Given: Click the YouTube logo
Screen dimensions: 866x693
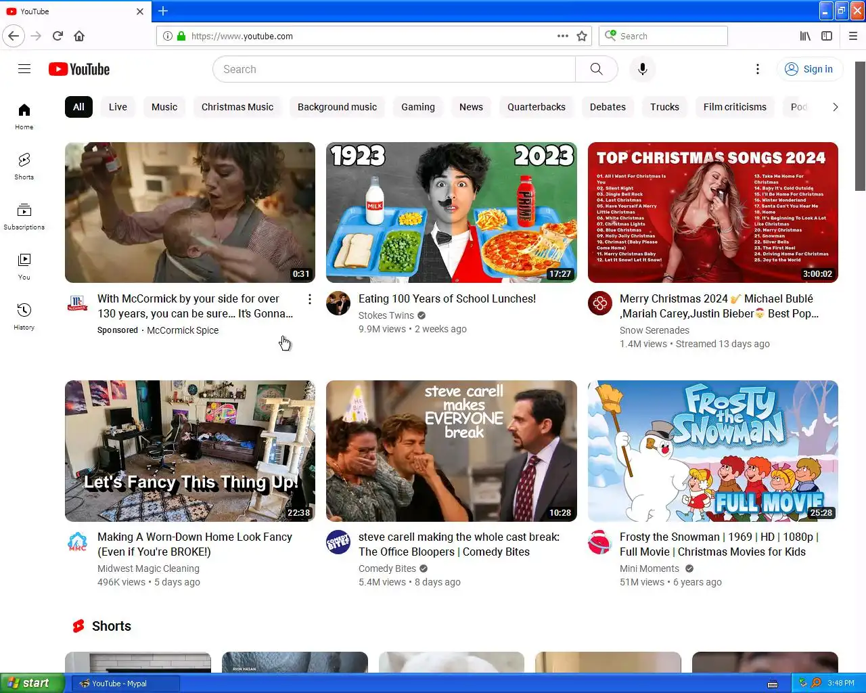Looking at the screenshot, I should [79, 69].
